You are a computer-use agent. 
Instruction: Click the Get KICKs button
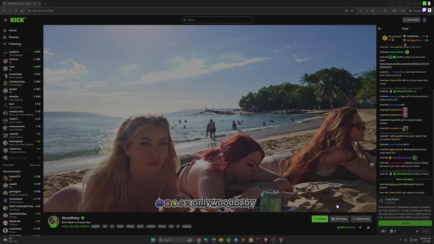coord(411,20)
